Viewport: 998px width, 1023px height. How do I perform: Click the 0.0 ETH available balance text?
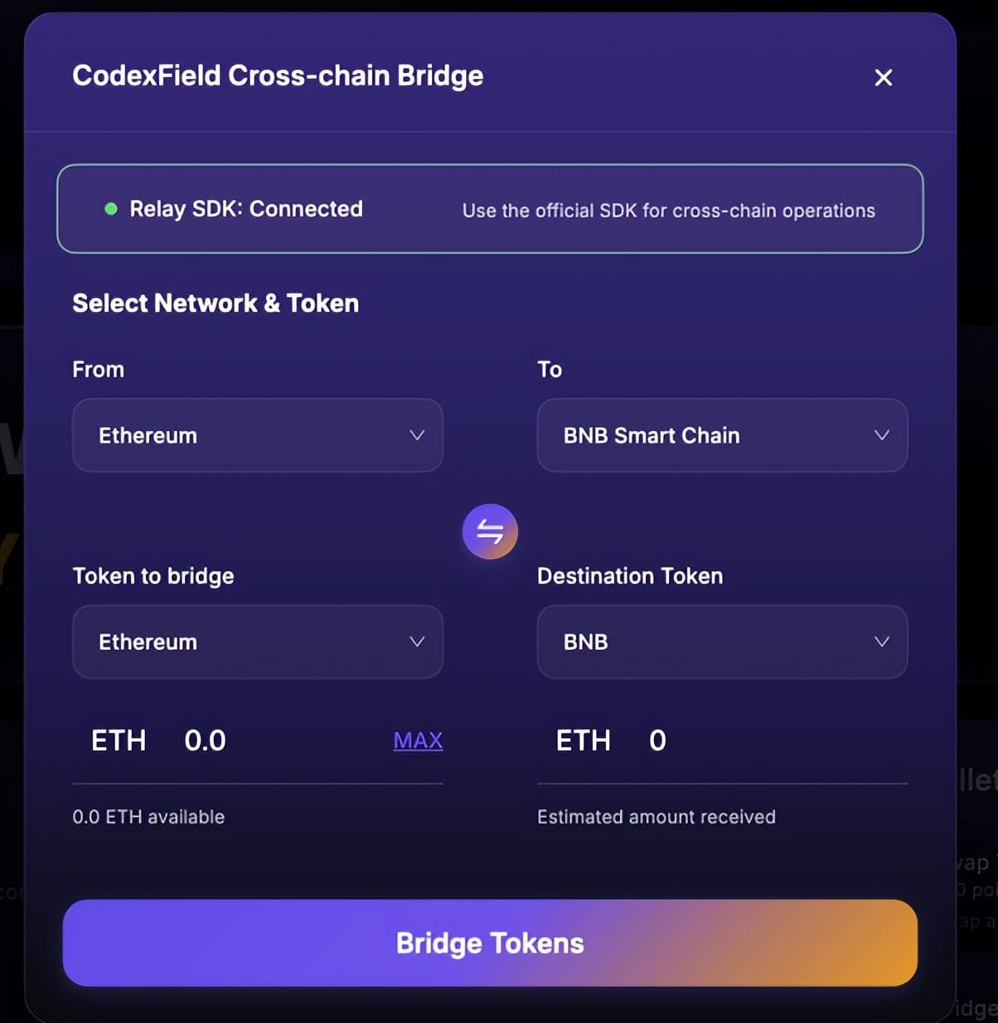(x=148, y=817)
